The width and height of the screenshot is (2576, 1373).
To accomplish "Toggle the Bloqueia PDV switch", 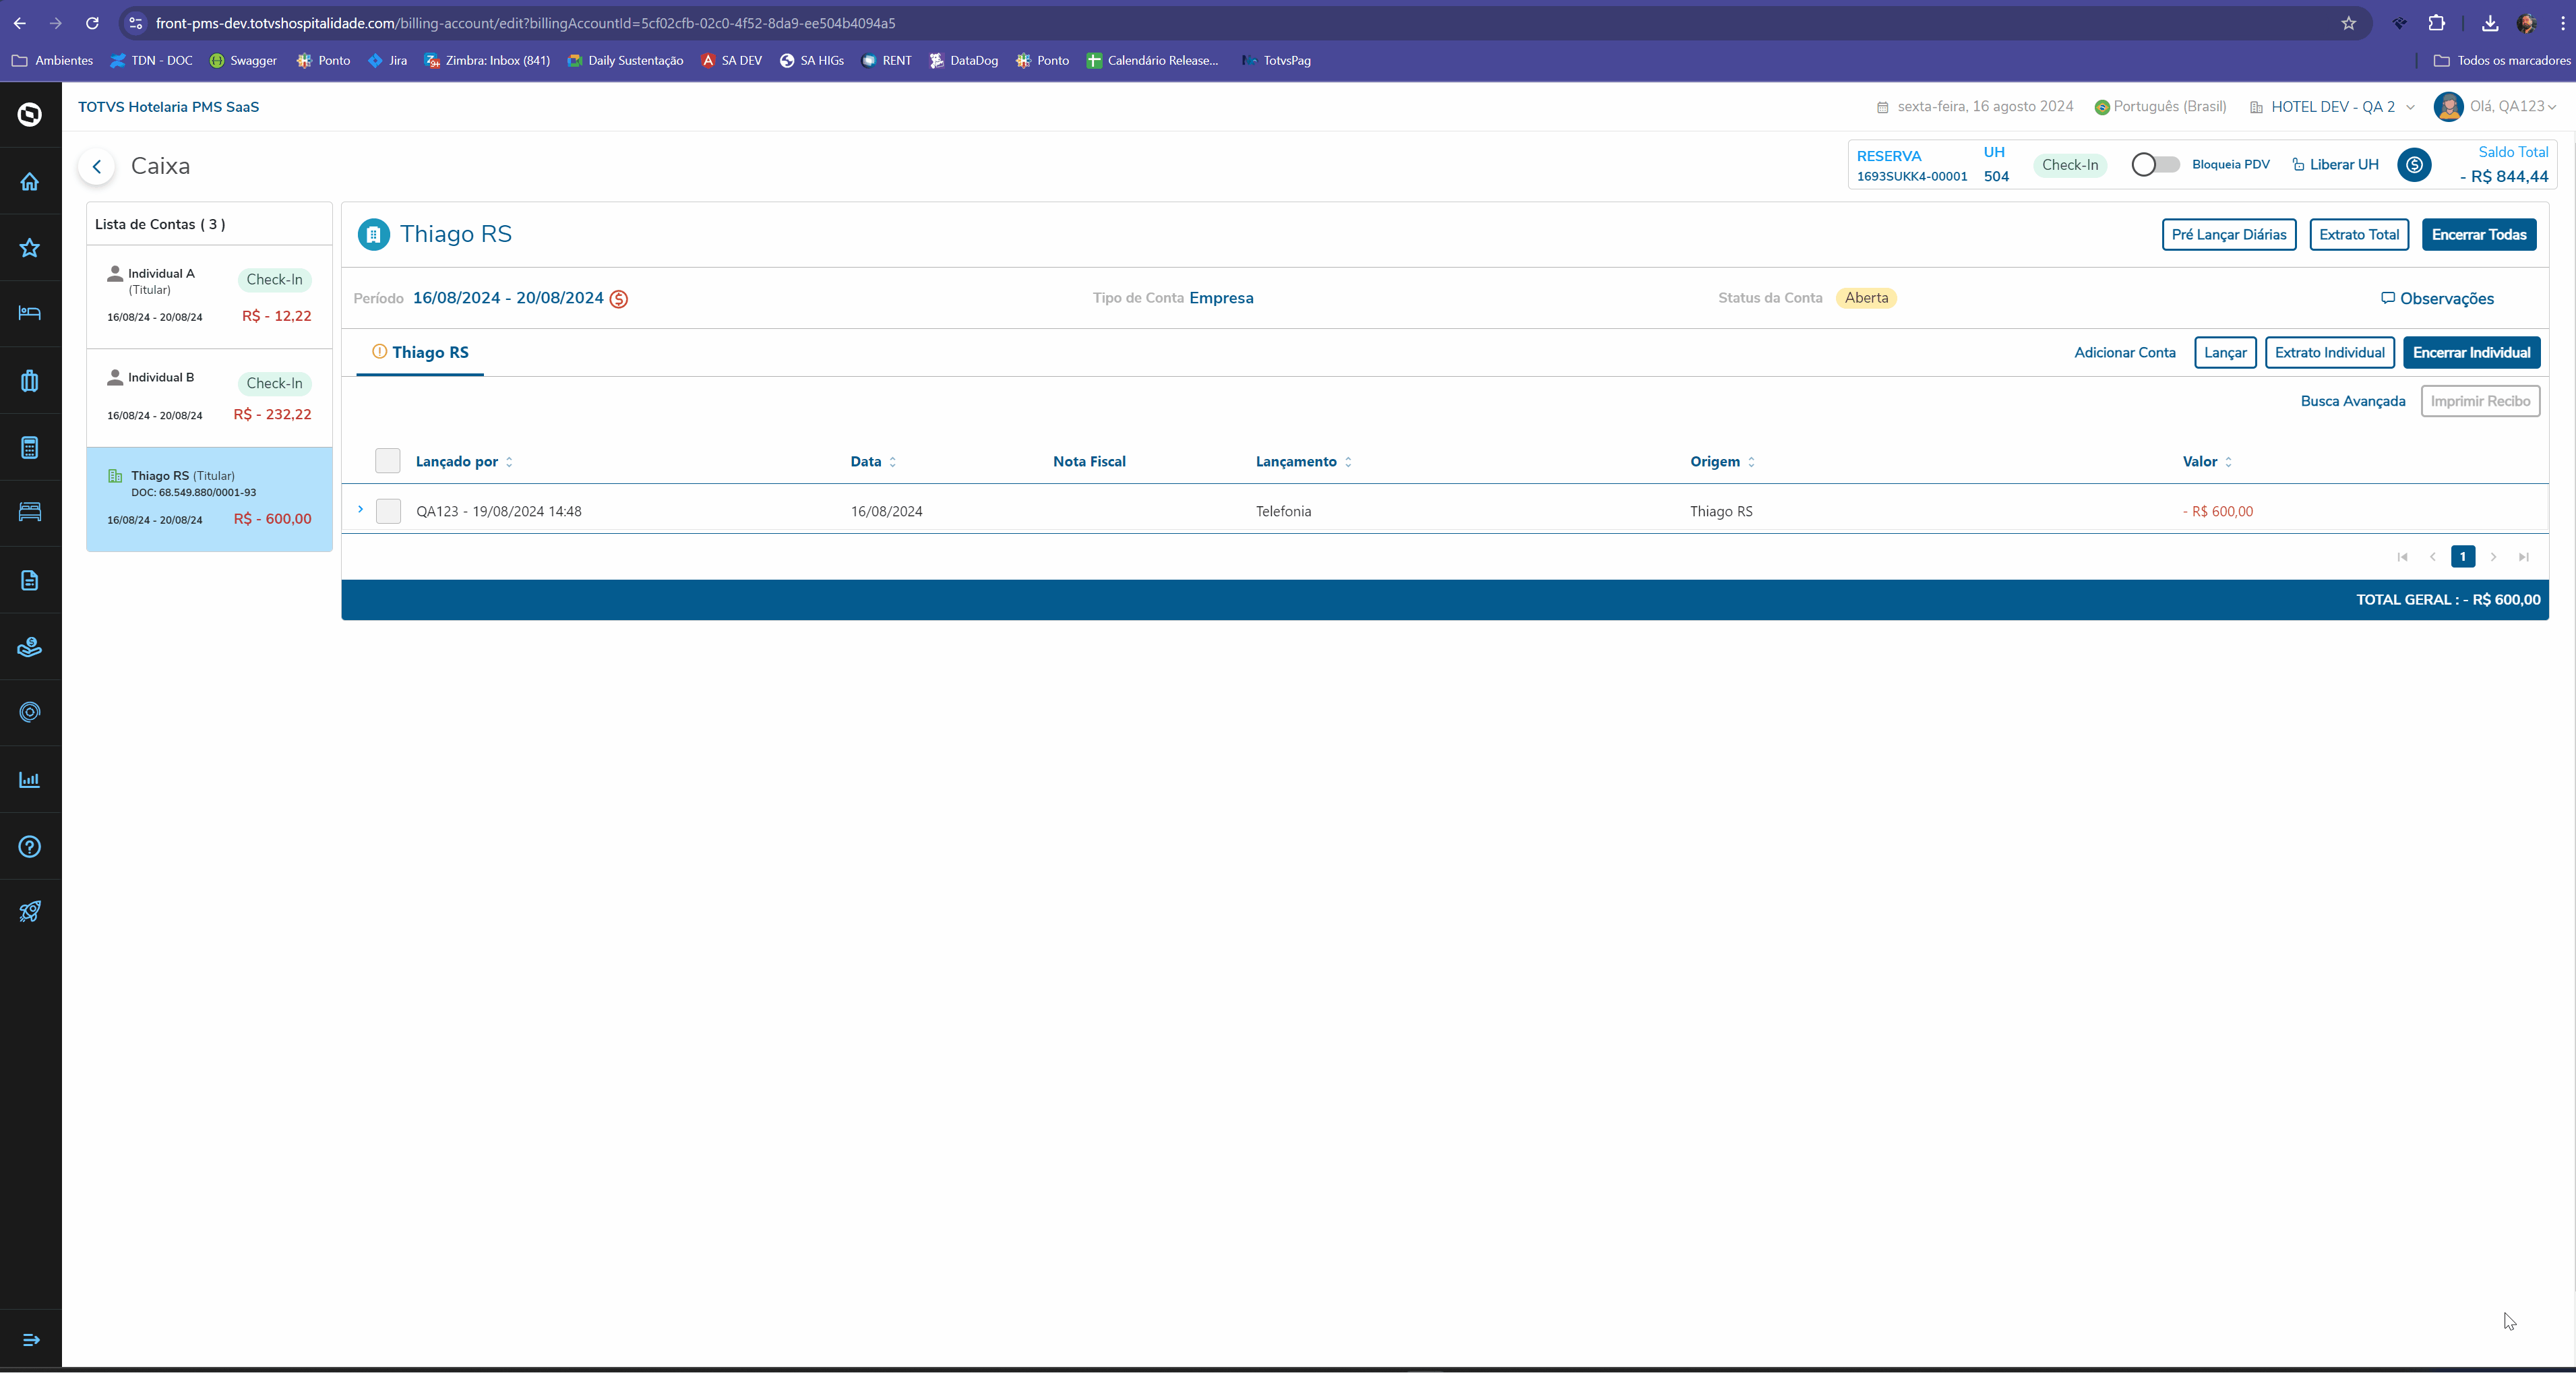I will tap(2154, 165).
